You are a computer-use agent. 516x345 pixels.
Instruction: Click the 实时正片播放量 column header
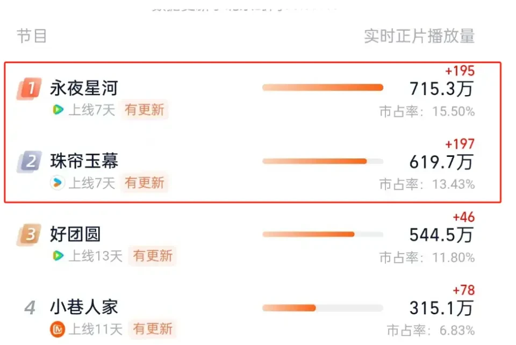(x=419, y=36)
